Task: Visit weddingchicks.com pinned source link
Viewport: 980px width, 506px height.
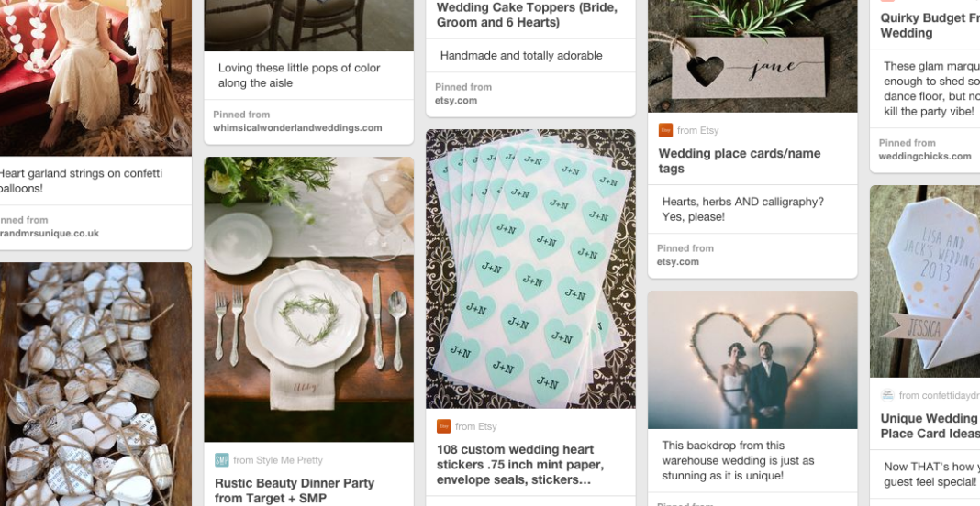Action: [924, 157]
